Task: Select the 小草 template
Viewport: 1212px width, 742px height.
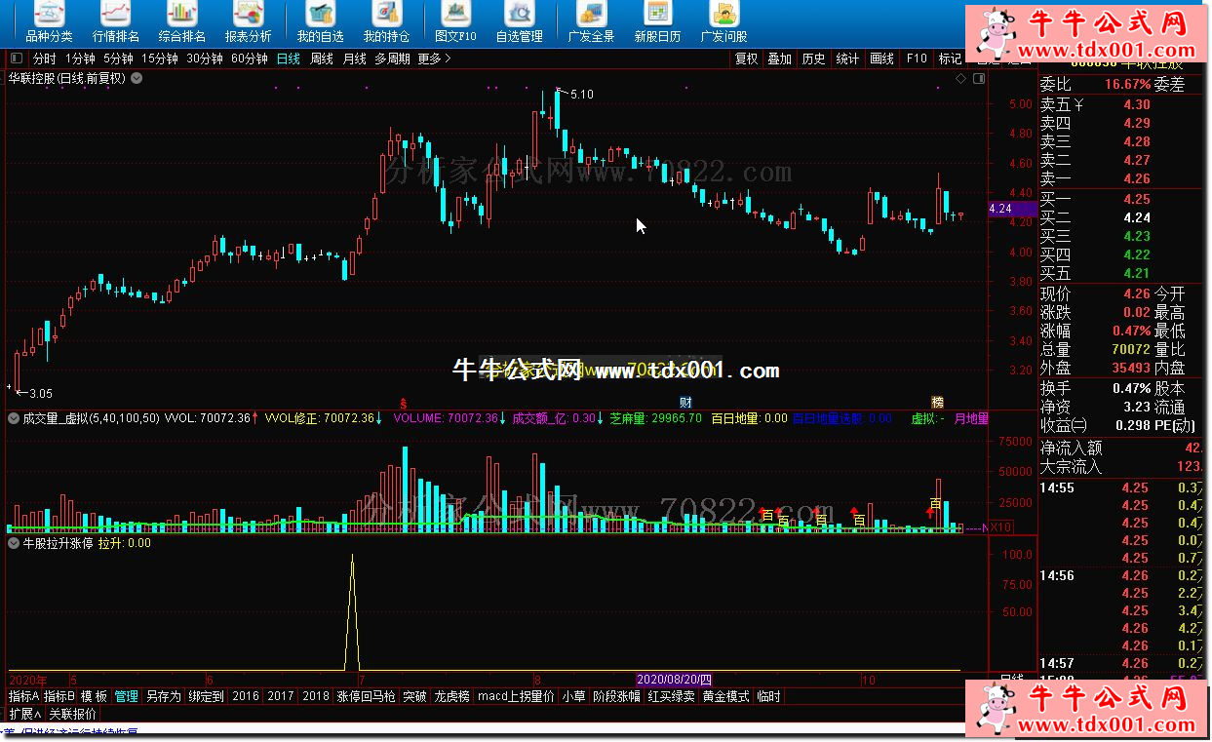Action: click(x=574, y=697)
